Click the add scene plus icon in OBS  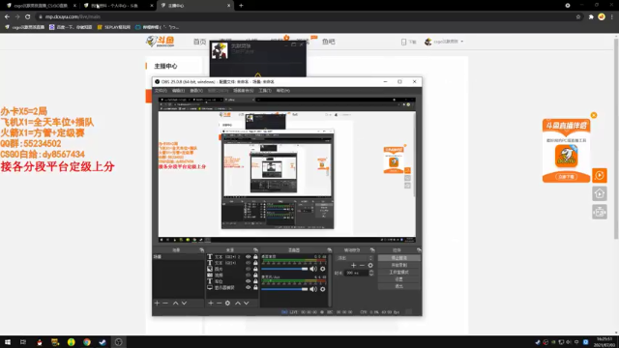coord(157,303)
